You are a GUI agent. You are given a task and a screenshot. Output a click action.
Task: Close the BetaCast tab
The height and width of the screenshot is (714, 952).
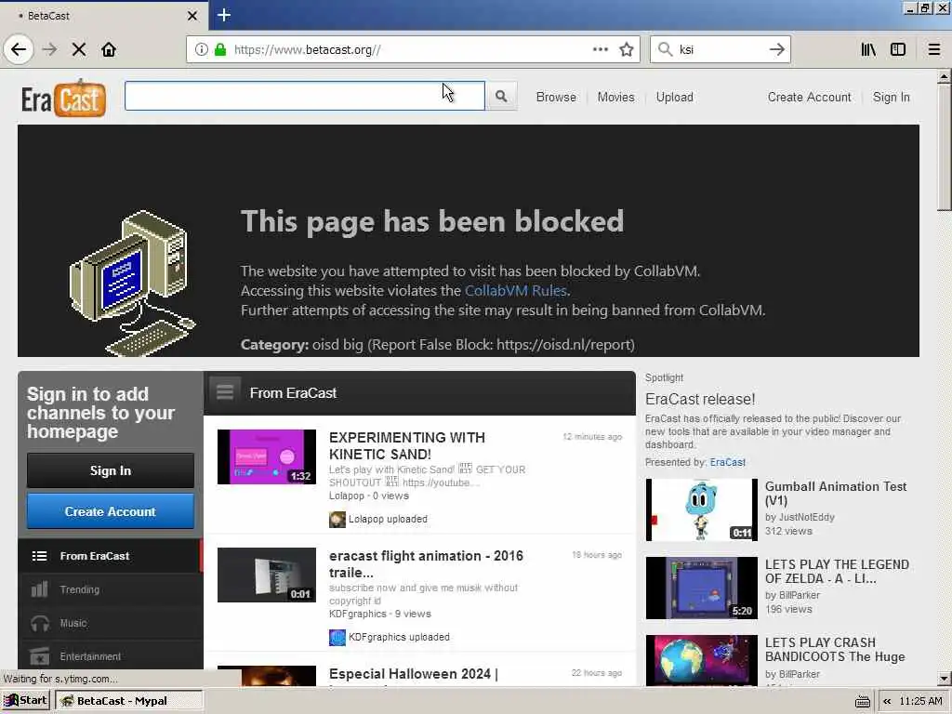(x=192, y=16)
